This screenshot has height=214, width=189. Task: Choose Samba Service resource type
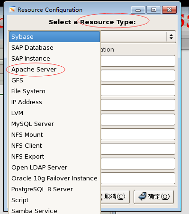coord(54,211)
